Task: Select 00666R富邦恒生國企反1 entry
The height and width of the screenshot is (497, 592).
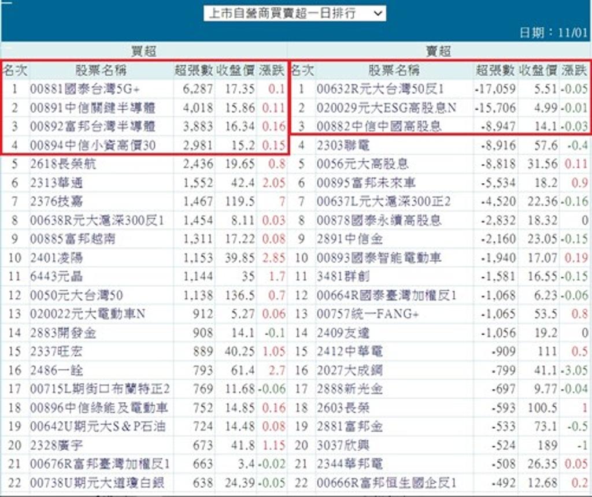Action: [387, 483]
